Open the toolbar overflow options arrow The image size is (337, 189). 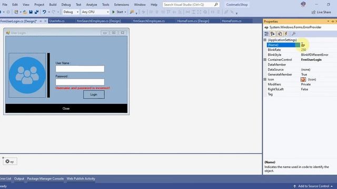click(236, 13)
